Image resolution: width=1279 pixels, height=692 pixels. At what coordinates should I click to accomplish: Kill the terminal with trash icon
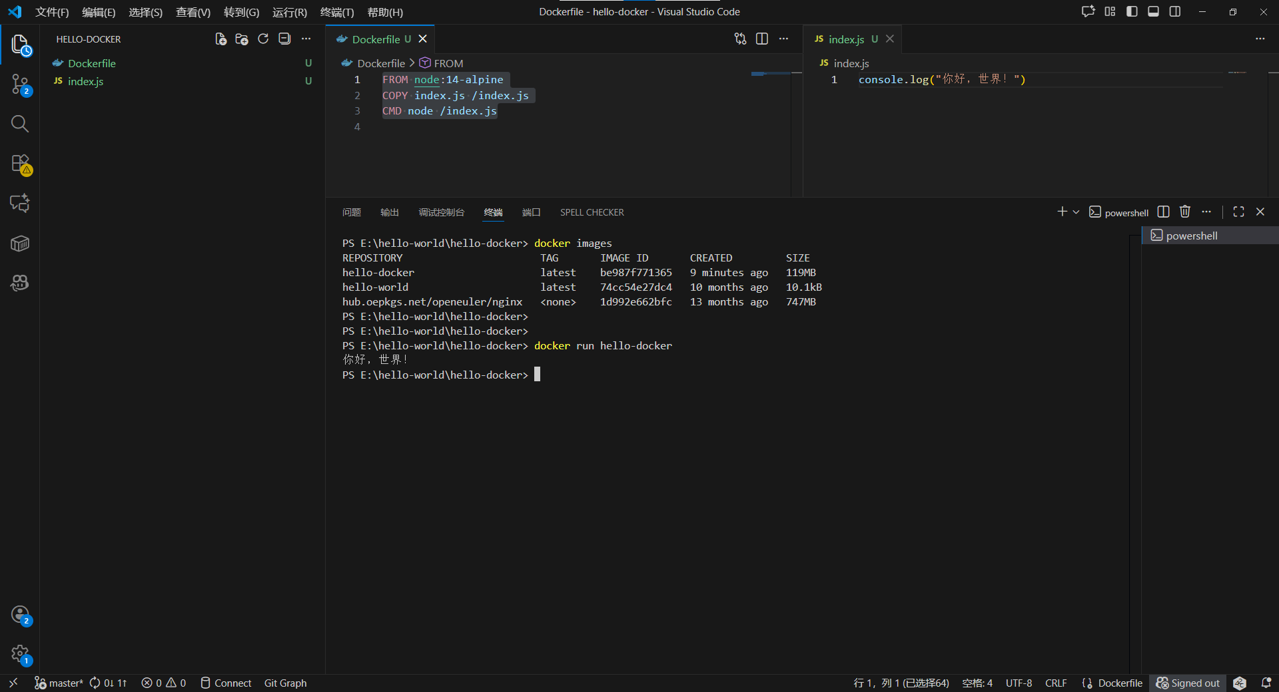coord(1185,212)
